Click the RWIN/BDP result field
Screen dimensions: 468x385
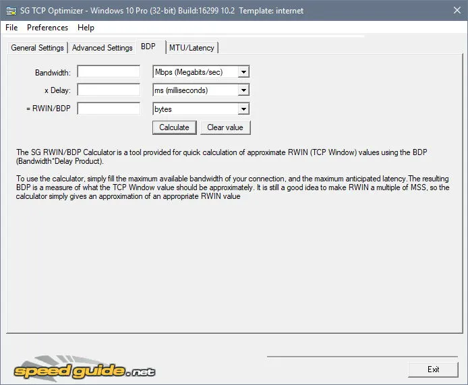click(109, 109)
